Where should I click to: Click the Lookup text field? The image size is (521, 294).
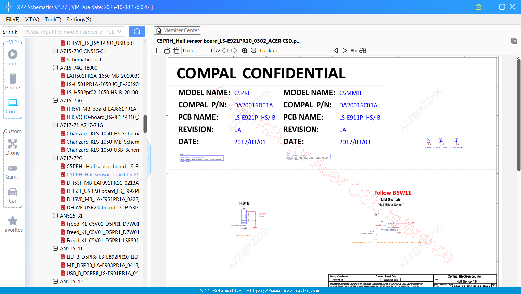click(x=305, y=51)
